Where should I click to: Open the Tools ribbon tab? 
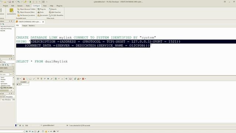(28, 6)
